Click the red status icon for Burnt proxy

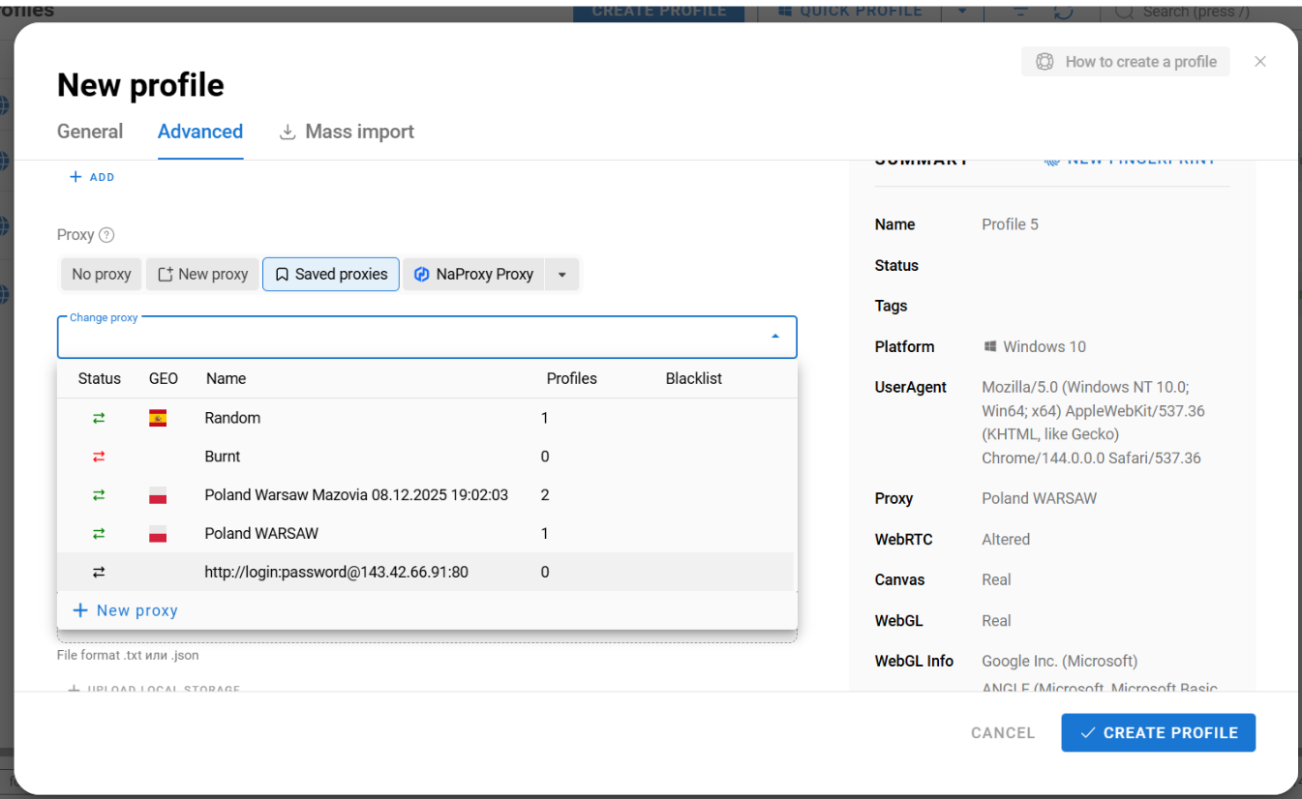(x=99, y=457)
